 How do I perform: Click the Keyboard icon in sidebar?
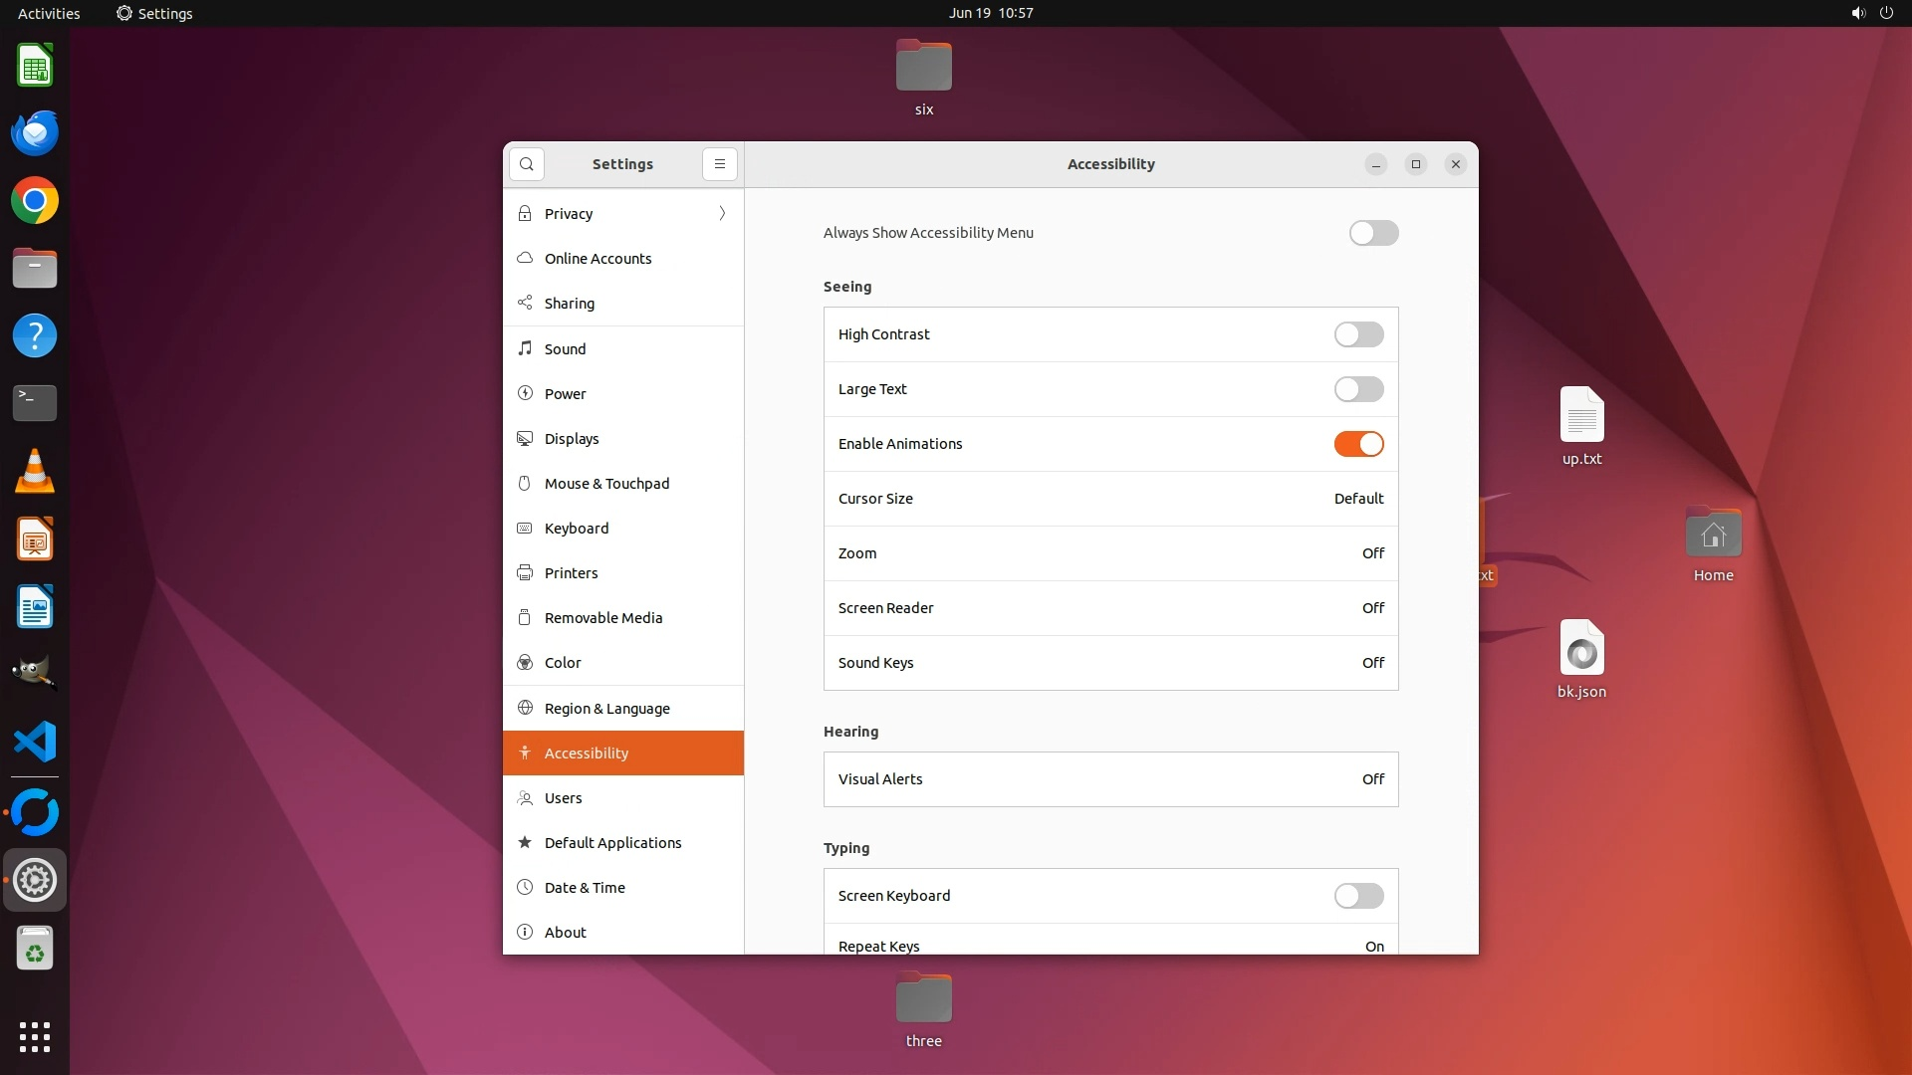coord(525,528)
